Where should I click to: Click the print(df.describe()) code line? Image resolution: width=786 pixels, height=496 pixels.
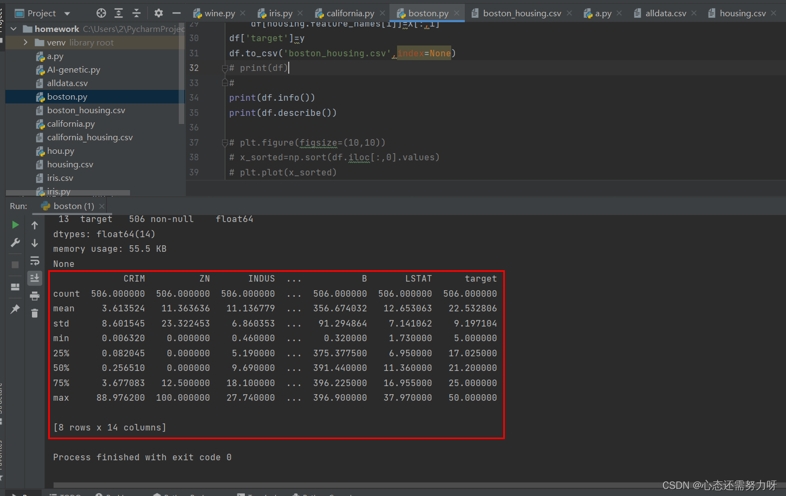(283, 113)
